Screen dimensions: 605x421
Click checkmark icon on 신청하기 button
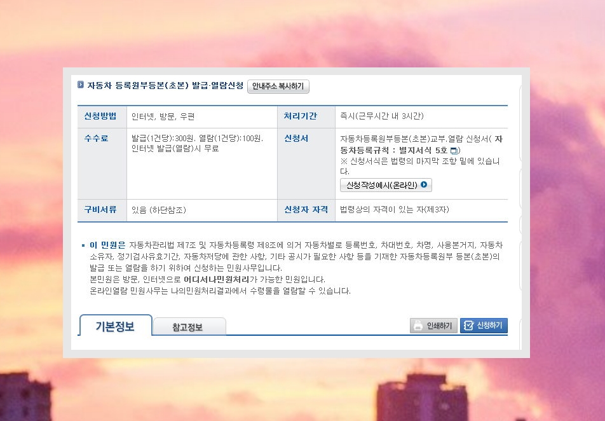coord(468,326)
